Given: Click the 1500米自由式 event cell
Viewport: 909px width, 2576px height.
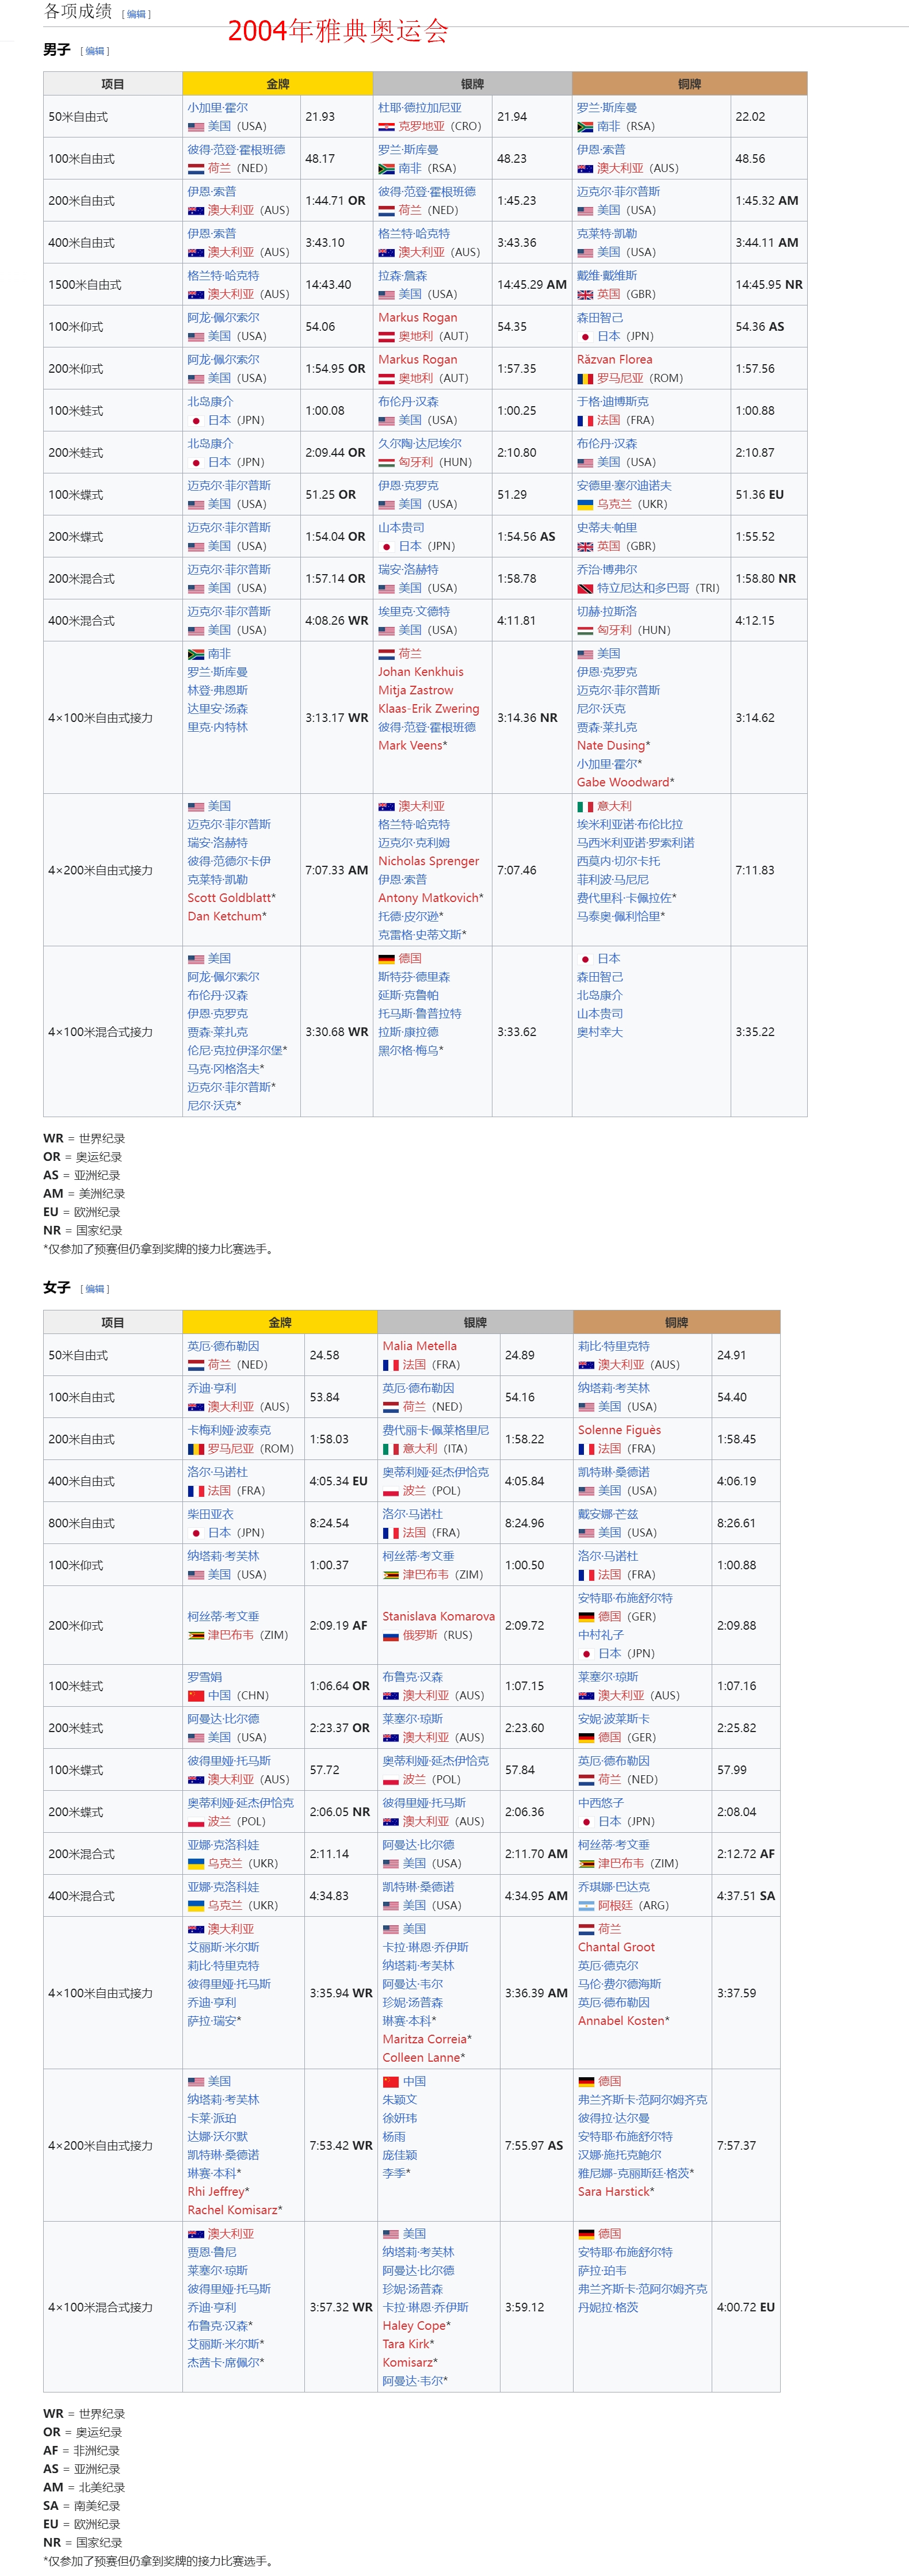Looking at the screenshot, I should [113, 285].
